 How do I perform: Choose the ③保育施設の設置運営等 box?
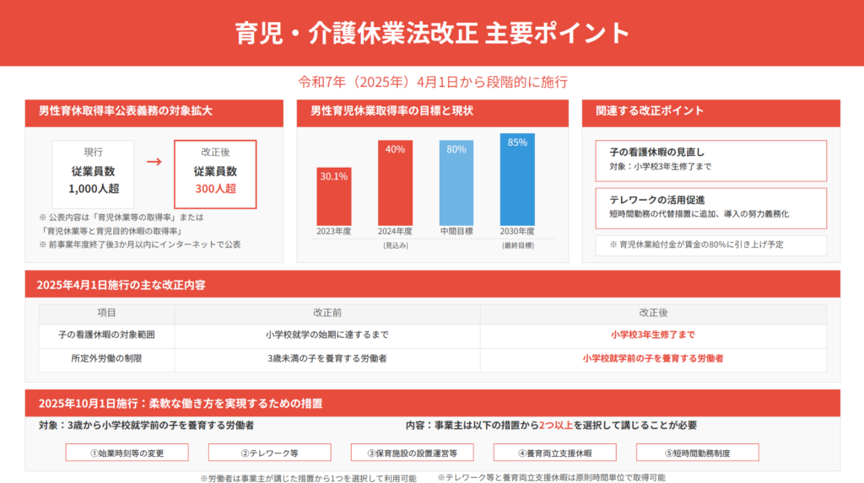click(413, 453)
